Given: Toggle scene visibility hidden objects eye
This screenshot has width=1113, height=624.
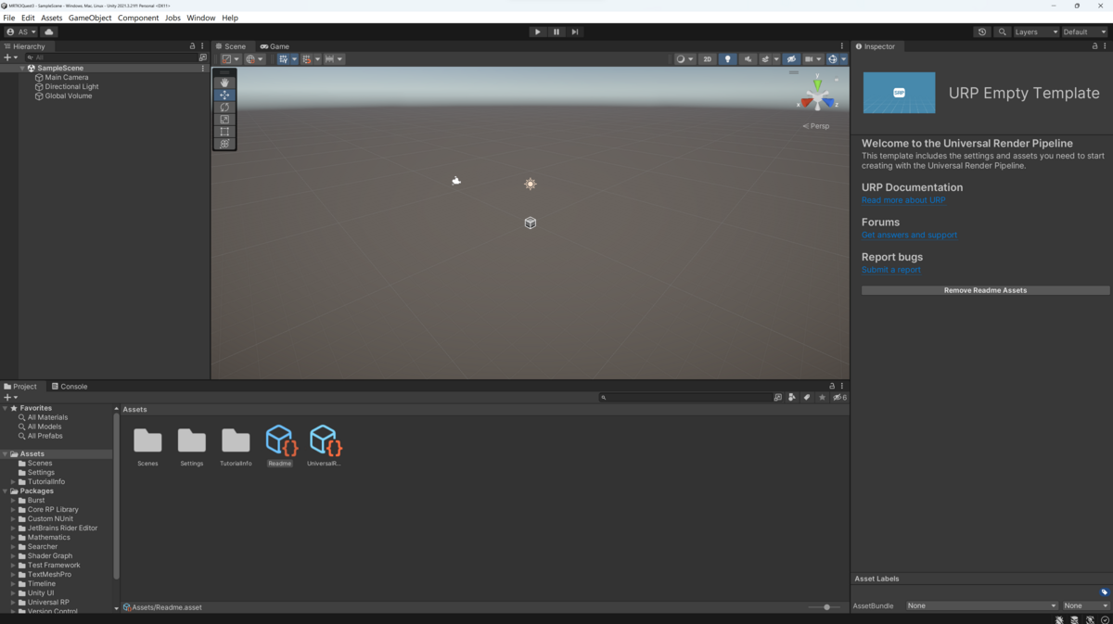Looking at the screenshot, I should [x=791, y=59].
